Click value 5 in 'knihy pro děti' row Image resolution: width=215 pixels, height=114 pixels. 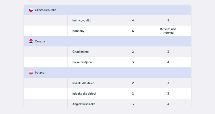[x=168, y=21]
